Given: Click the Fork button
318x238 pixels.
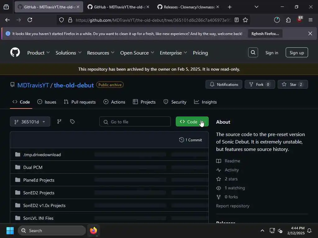Looking at the screenshot, I should [x=260, y=84].
